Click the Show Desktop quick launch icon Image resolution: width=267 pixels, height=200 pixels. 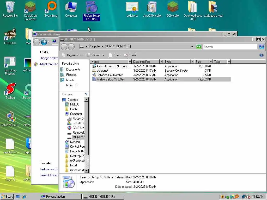coord(18,197)
